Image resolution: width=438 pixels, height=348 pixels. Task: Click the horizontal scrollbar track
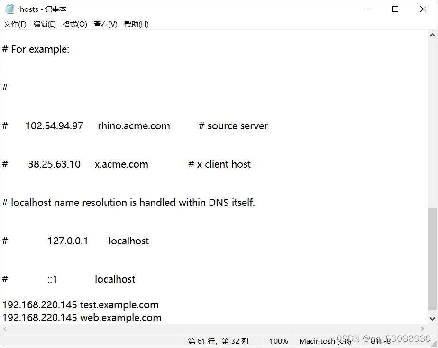click(214, 329)
